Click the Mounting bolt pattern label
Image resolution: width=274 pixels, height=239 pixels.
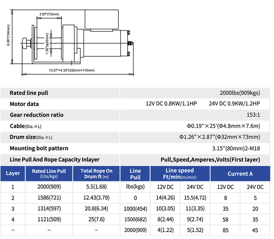coord(39,148)
